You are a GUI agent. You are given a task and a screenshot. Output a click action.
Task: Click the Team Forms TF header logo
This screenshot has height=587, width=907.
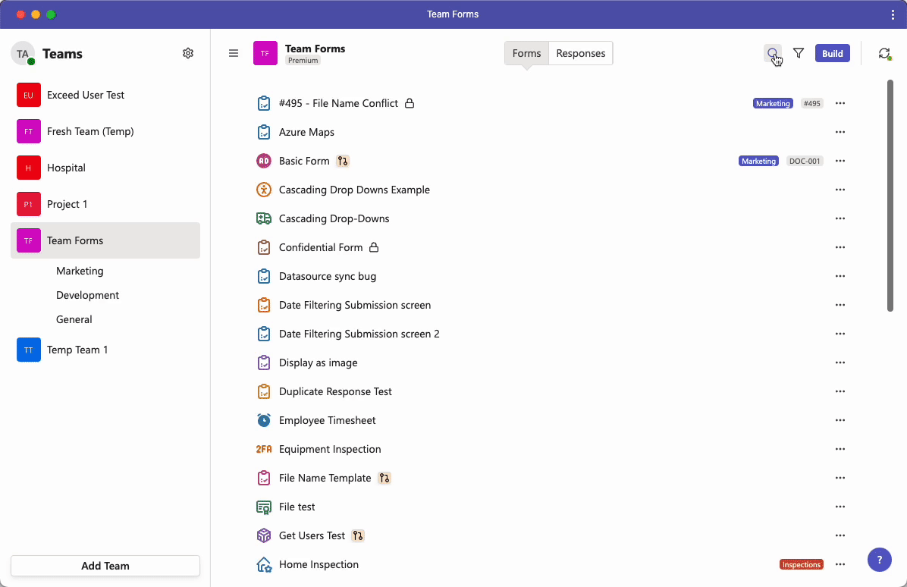[265, 53]
